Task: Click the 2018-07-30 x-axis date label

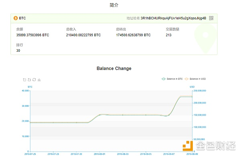Action: click(76, 154)
